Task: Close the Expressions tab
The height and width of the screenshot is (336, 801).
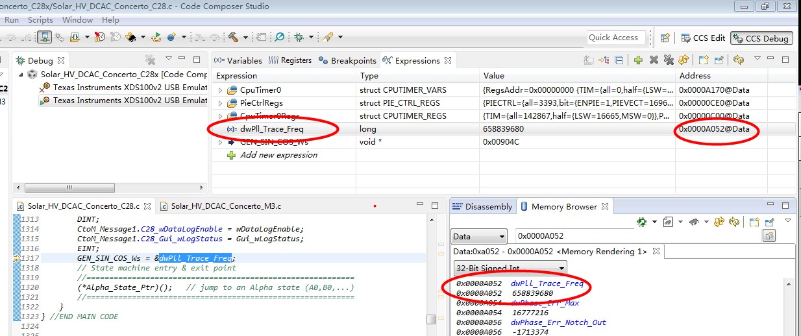Action: click(x=447, y=60)
